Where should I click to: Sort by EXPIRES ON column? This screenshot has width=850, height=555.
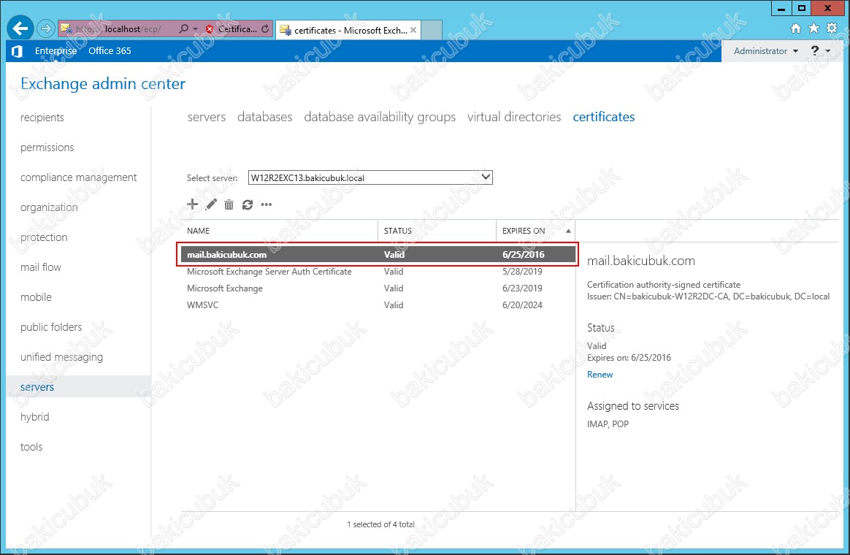click(535, 231)
